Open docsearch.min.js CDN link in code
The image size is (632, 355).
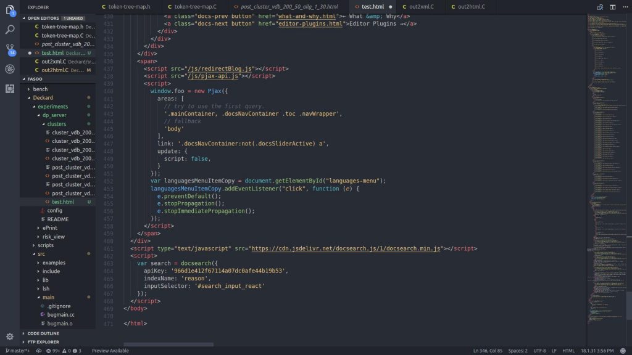(x=346, y=248)
